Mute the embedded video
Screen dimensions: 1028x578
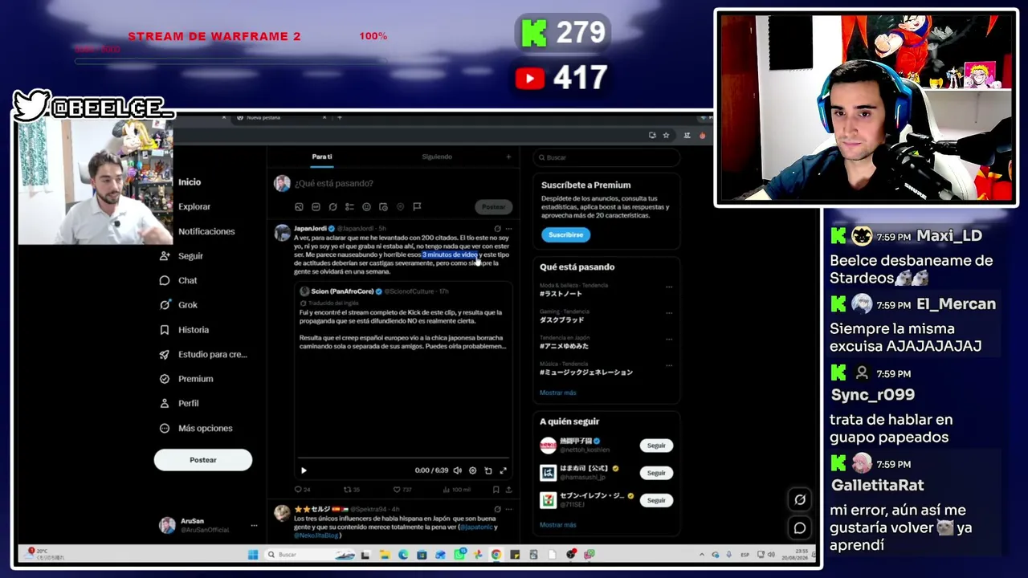(457, 470)
